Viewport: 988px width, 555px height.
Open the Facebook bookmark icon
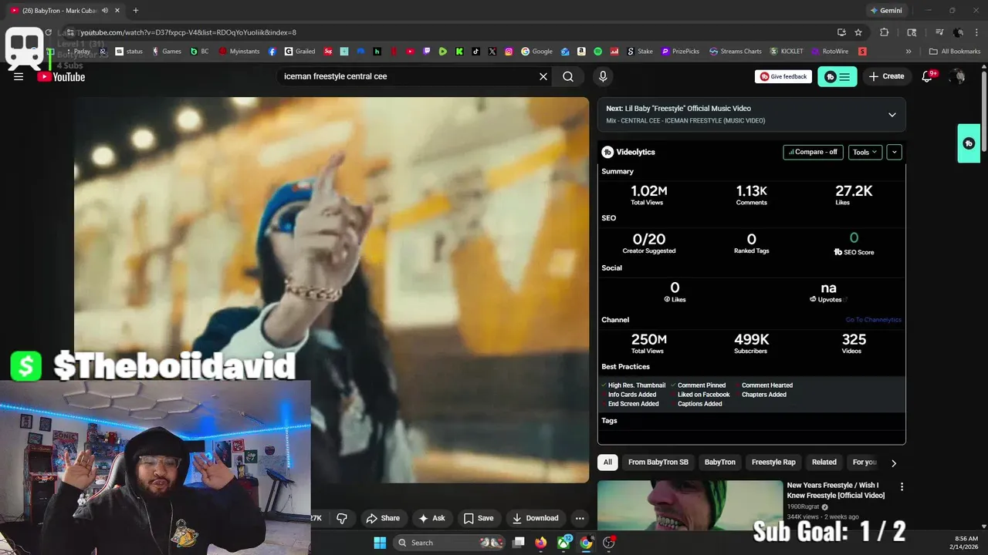click(x=272, y=52)
